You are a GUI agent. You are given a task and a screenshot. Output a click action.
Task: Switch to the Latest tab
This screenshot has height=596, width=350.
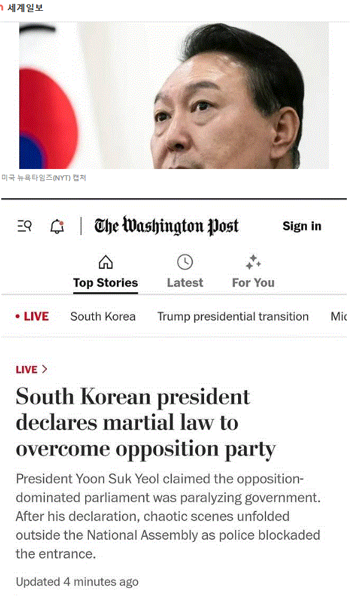tap(185, 283)
